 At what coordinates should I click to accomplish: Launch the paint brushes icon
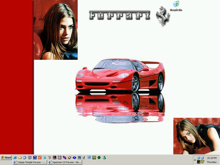click(49, 158)
